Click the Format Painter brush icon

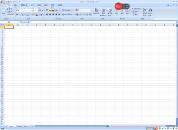point(8,14)
